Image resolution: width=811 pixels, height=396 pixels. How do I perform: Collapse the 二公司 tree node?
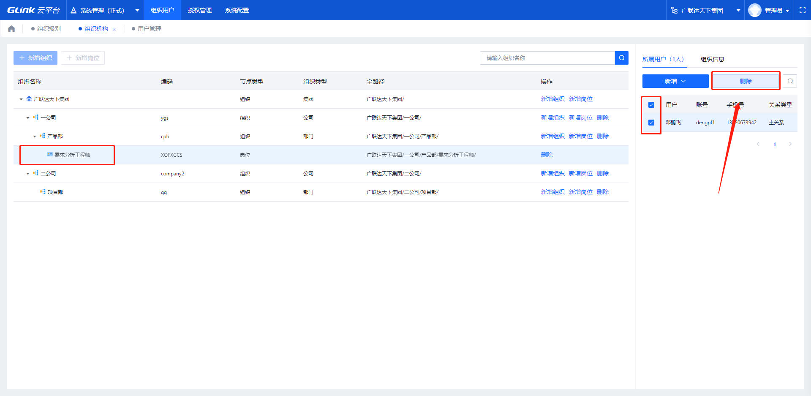click(28, 174)
